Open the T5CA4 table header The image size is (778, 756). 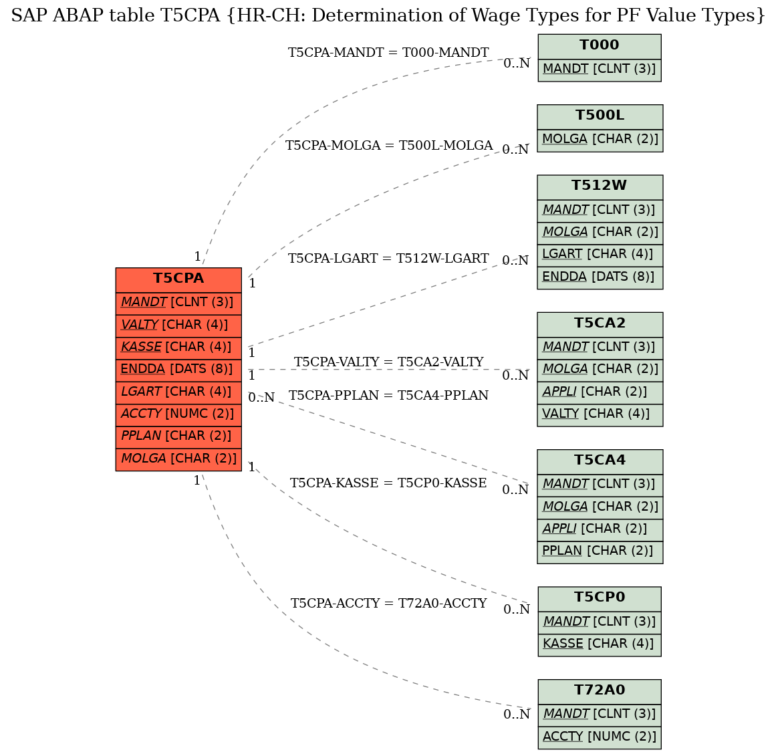[x=600, y=461]
